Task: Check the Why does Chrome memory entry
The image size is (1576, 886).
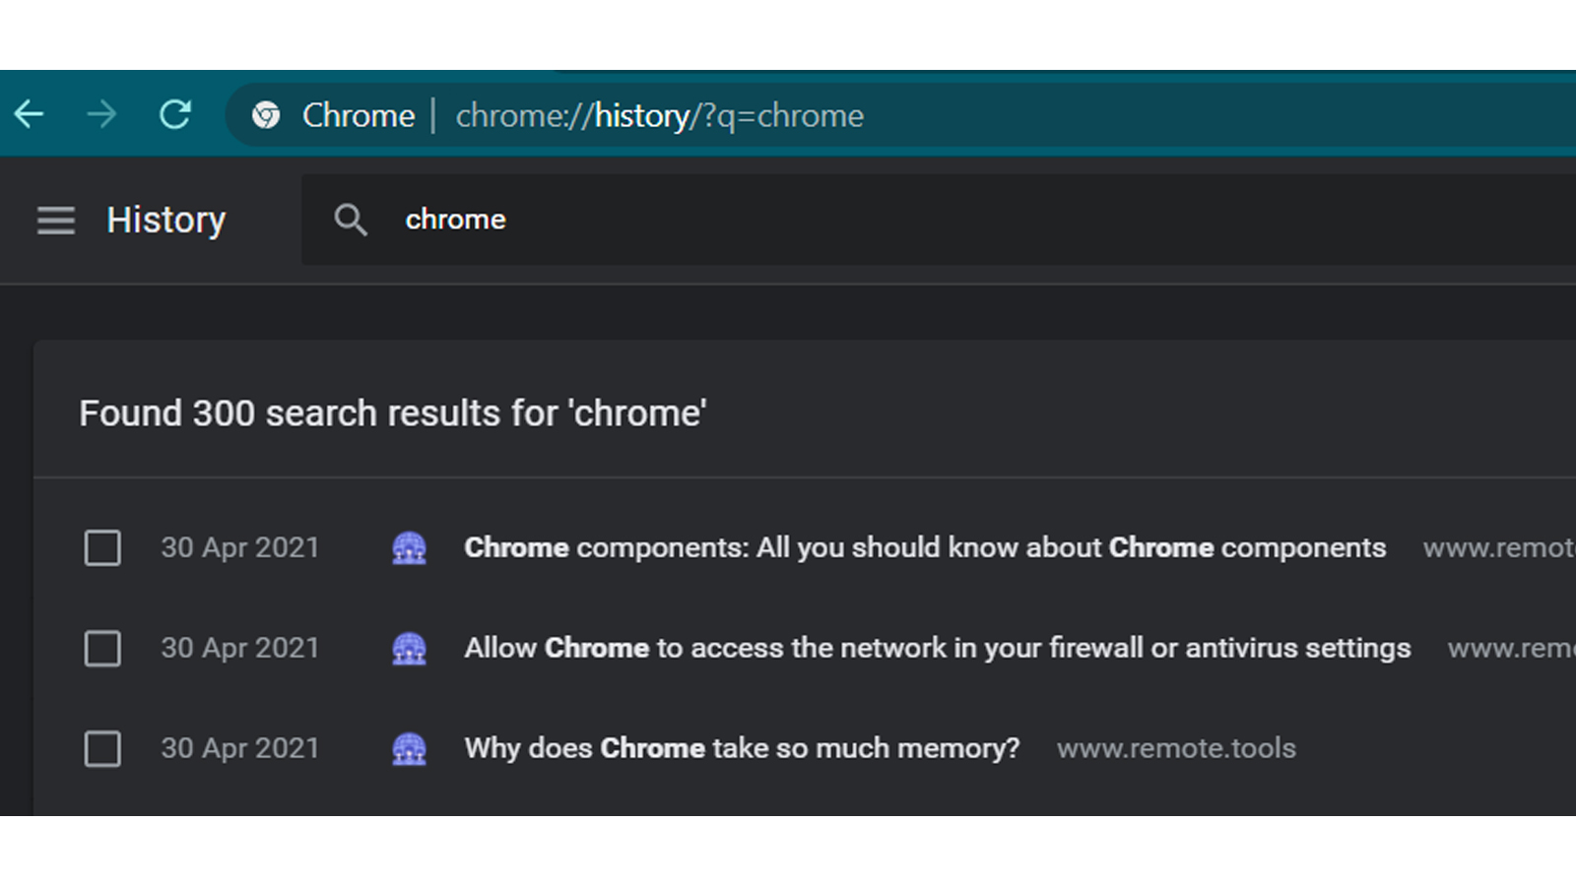Action: [x=102, y=748]
